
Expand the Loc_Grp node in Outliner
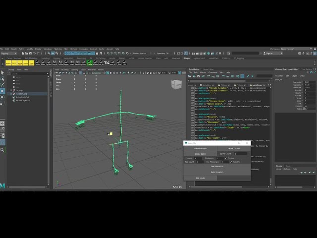tap(11, 90)
